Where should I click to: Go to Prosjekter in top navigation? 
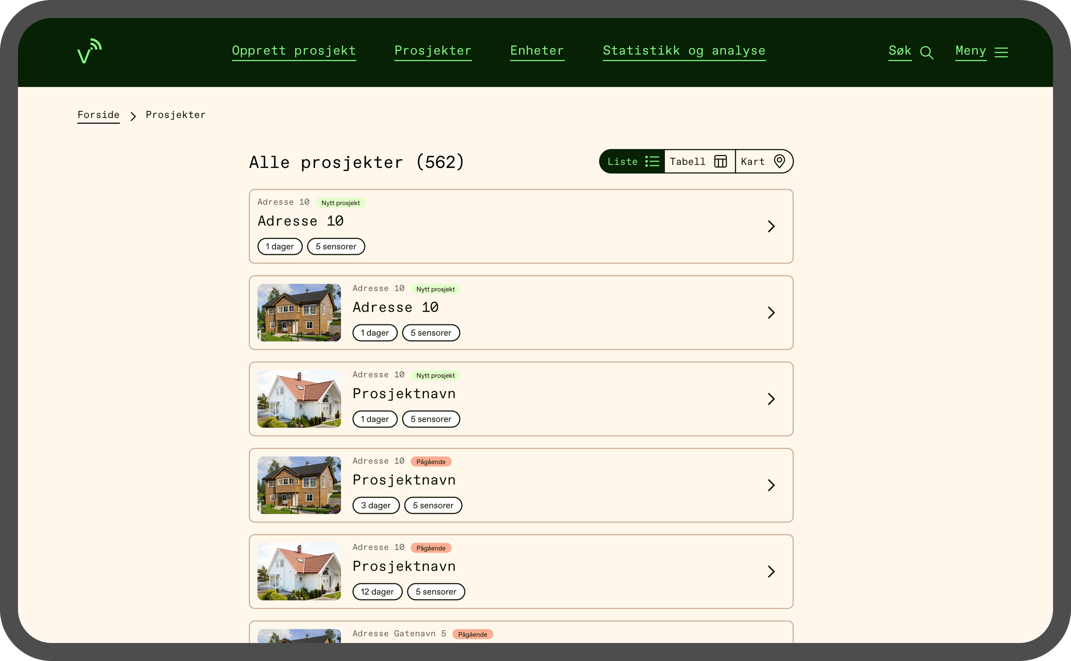[433, 51]
